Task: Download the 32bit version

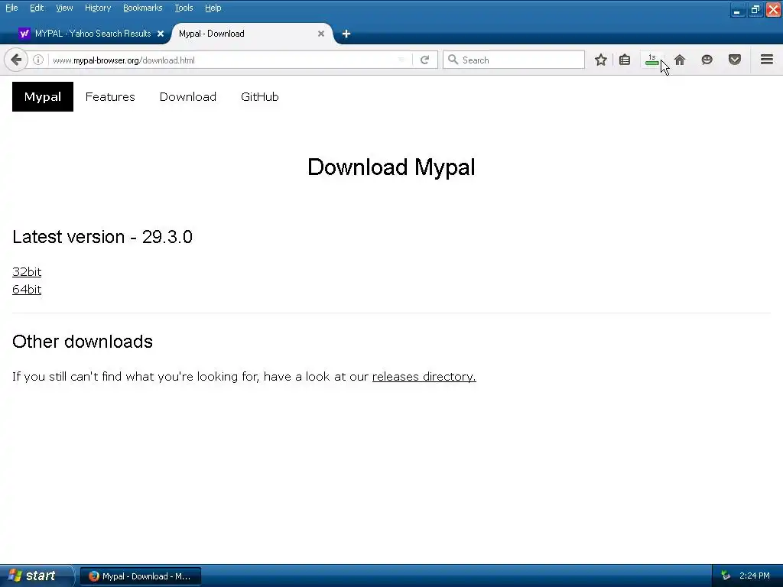Action: (27, 271)
